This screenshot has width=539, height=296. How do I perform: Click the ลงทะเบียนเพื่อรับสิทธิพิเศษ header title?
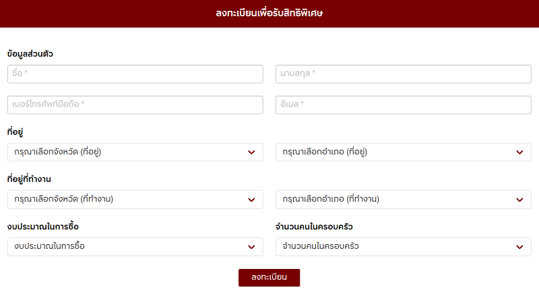point(269,13)
